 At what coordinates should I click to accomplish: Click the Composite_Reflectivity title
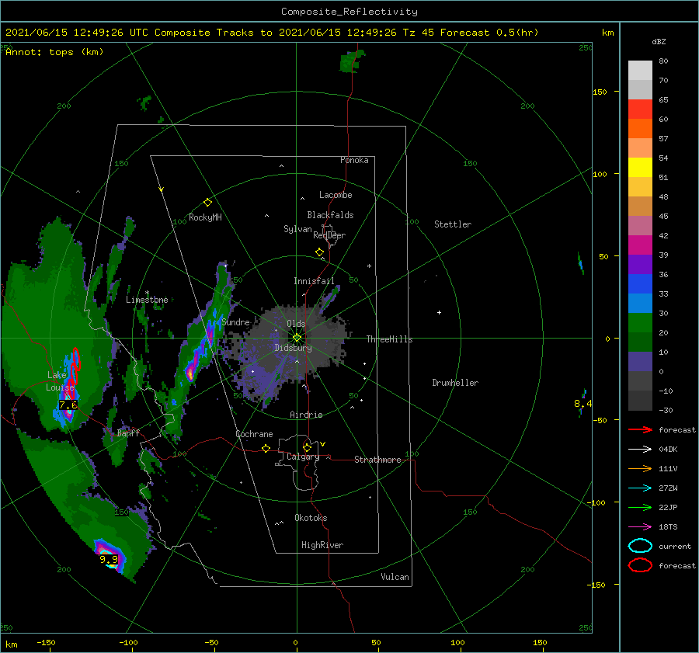[x=349, y=12]
